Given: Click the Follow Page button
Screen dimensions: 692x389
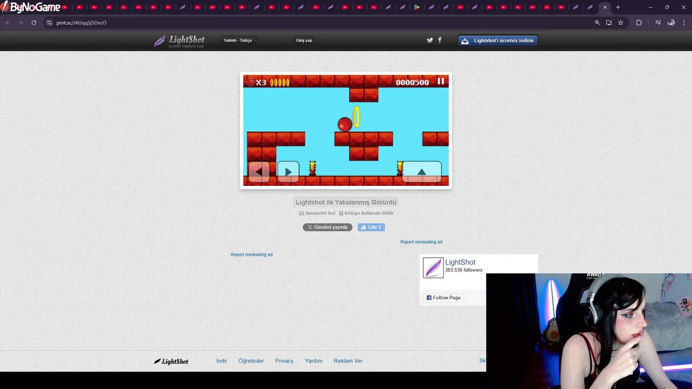Looking at the screenshot, I should [x=443, y=298].
